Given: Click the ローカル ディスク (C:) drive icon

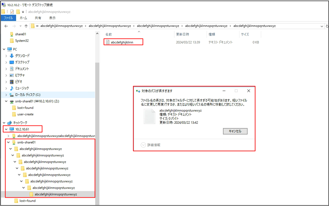Looking at the screenshot, I should 12,95.
